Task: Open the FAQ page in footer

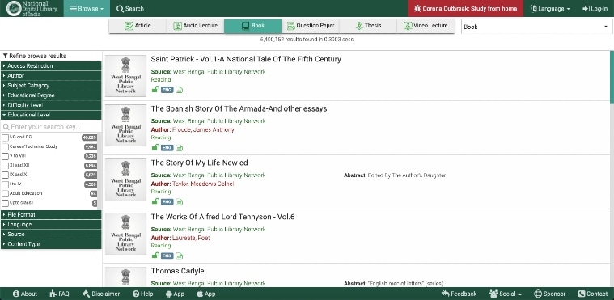Action: (x=60, y=294)
